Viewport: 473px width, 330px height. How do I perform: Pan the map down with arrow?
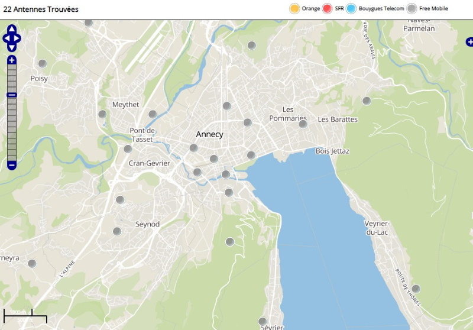click(12, 48)
